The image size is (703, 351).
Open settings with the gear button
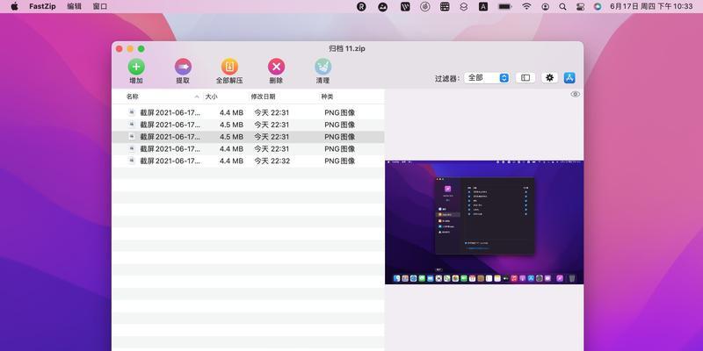(x=550, y=78)
